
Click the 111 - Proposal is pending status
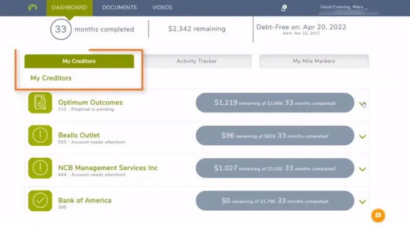86,109
